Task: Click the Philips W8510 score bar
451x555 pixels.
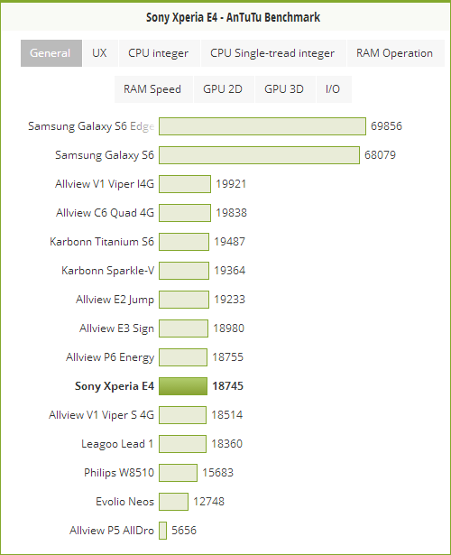Action: (x=179, y=473)
